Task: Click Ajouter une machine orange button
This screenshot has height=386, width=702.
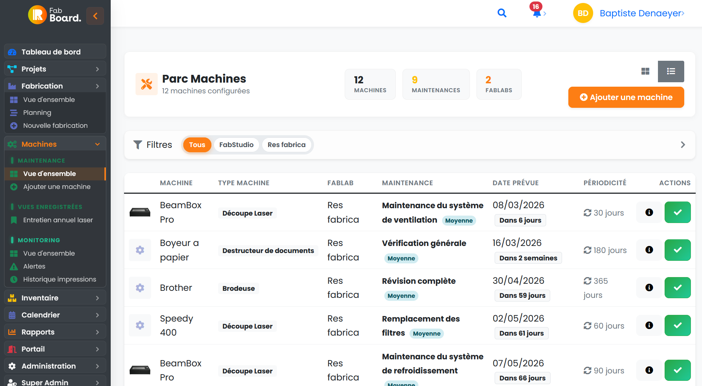Action: [x=626, y=97]
